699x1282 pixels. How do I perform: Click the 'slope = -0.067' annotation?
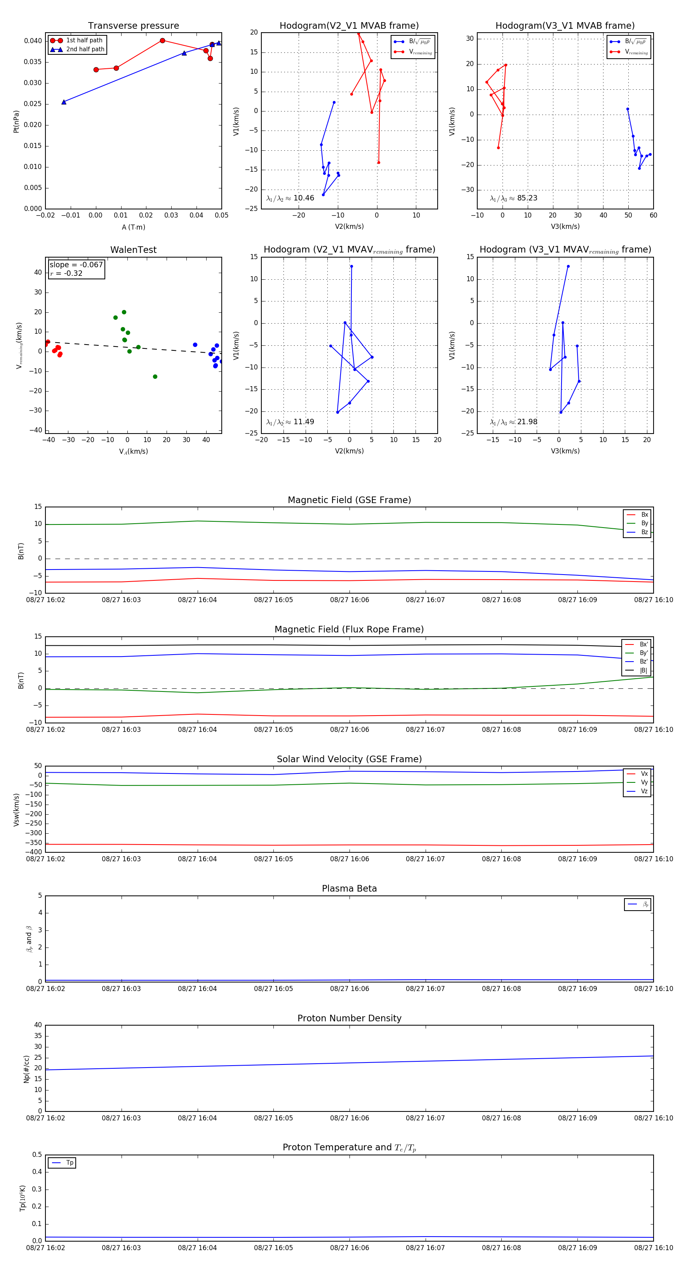(76, 265)
